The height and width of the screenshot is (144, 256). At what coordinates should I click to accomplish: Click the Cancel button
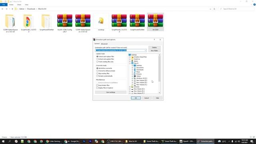[x=146, y=98]
